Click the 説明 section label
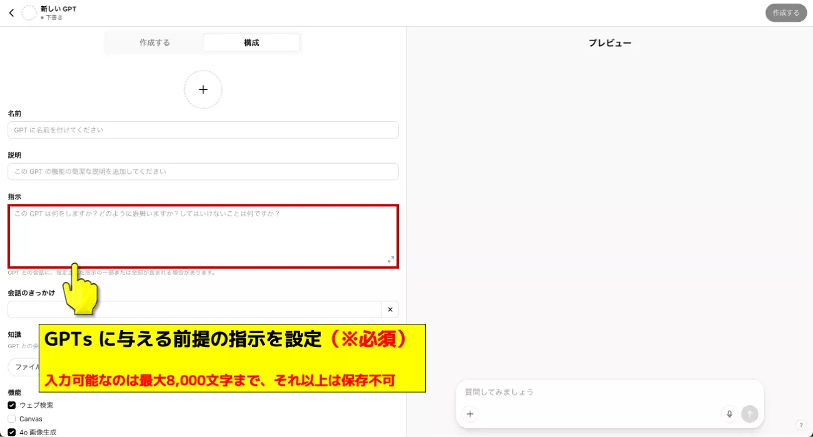Screen dimensions: 813x437 [14, 155]
